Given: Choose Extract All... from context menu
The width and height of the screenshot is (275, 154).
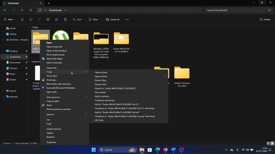Looking at the screenshot, I should pyautogui.click(x=52, y=68).
